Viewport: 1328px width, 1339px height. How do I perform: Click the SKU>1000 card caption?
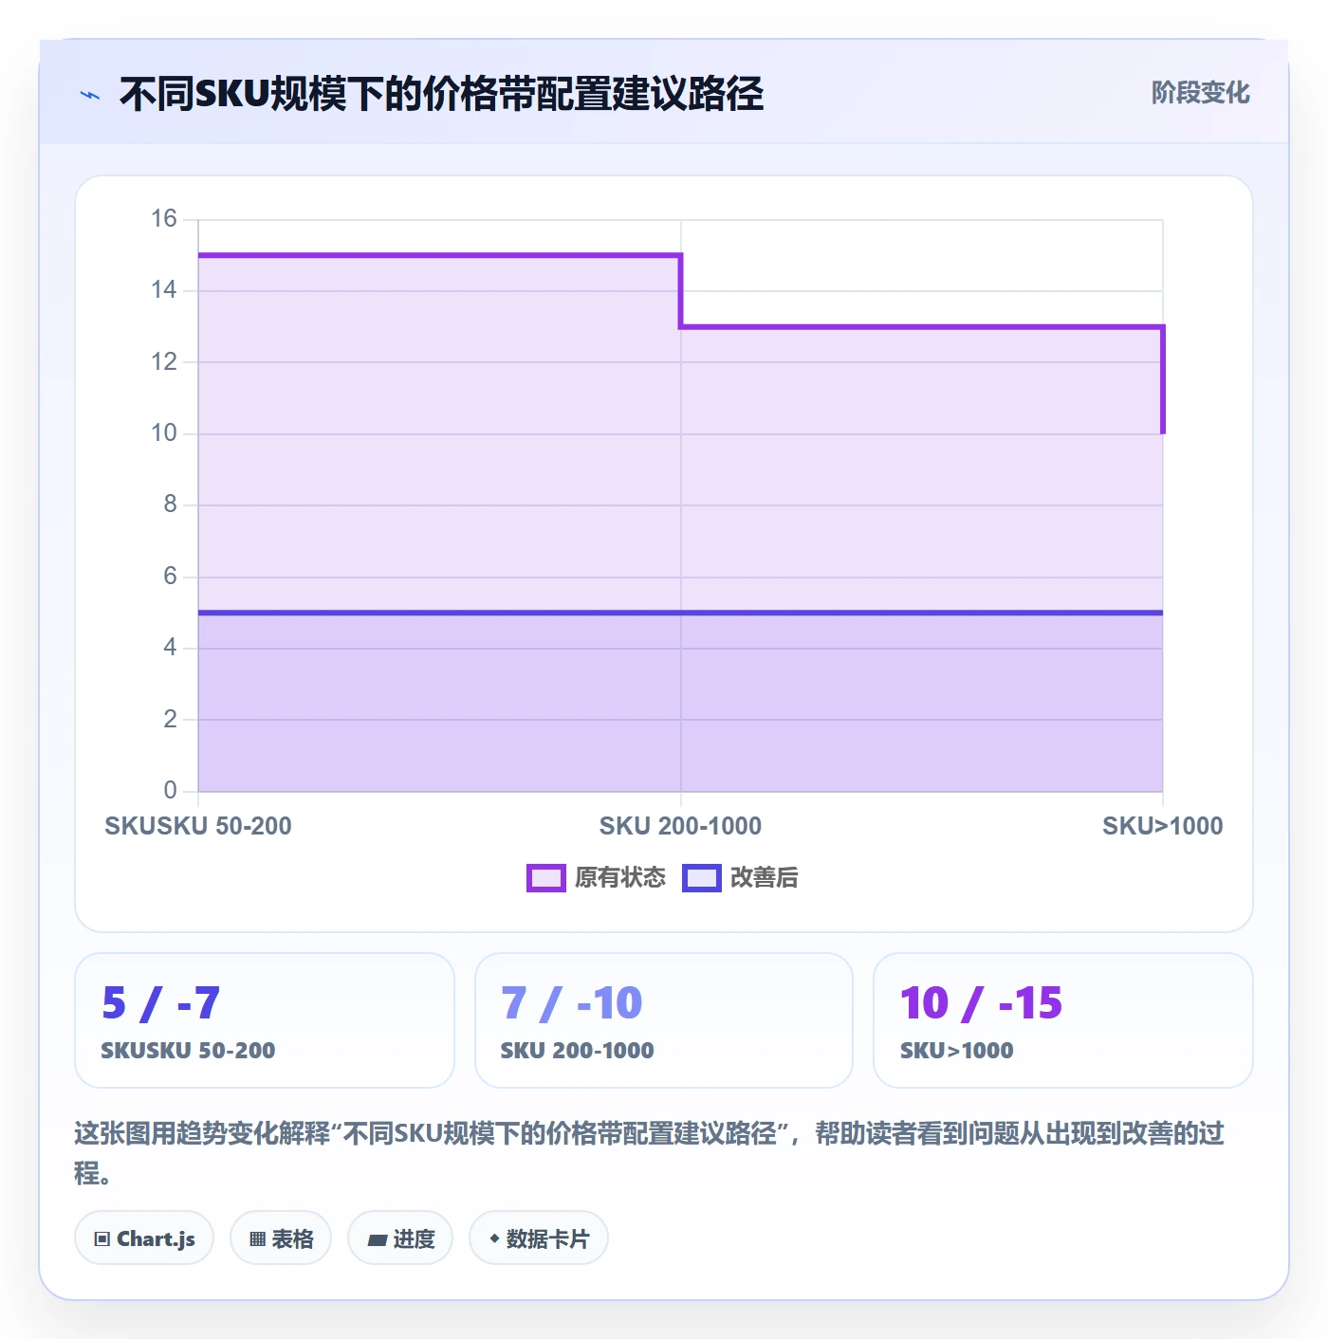click(x=956, y=1051)
